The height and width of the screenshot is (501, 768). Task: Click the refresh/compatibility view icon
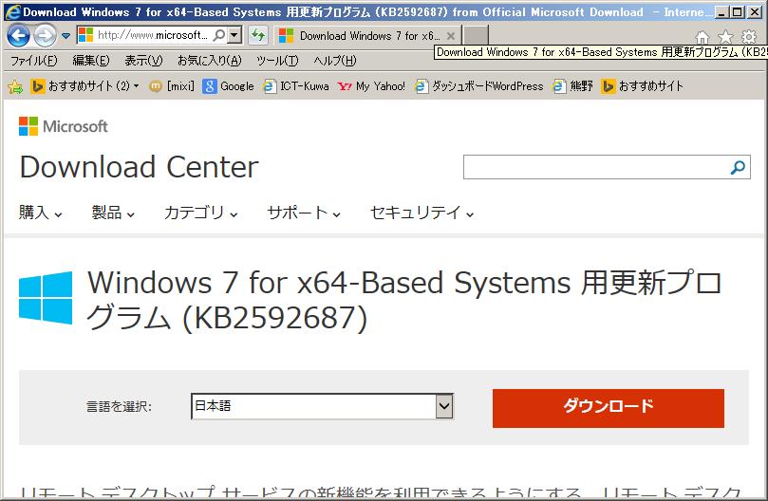[x=257, y=35]
